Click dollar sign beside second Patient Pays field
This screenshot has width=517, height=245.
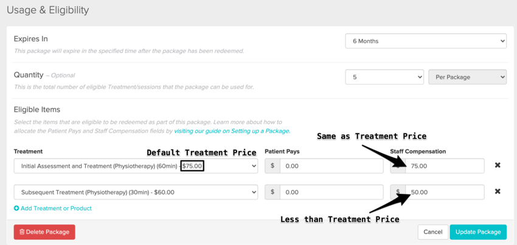[272, 192]
